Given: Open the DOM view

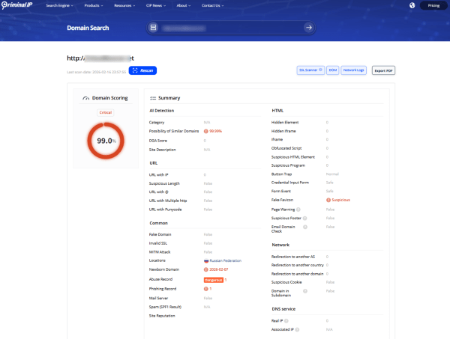Looking at the screenshot, I should [x=332, y=70].
